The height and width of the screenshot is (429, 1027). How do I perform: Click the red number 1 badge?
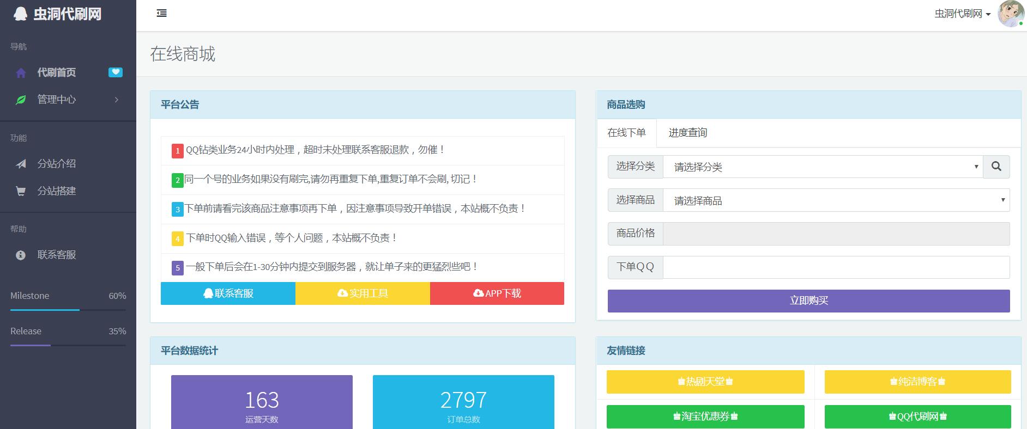[178, 151]
